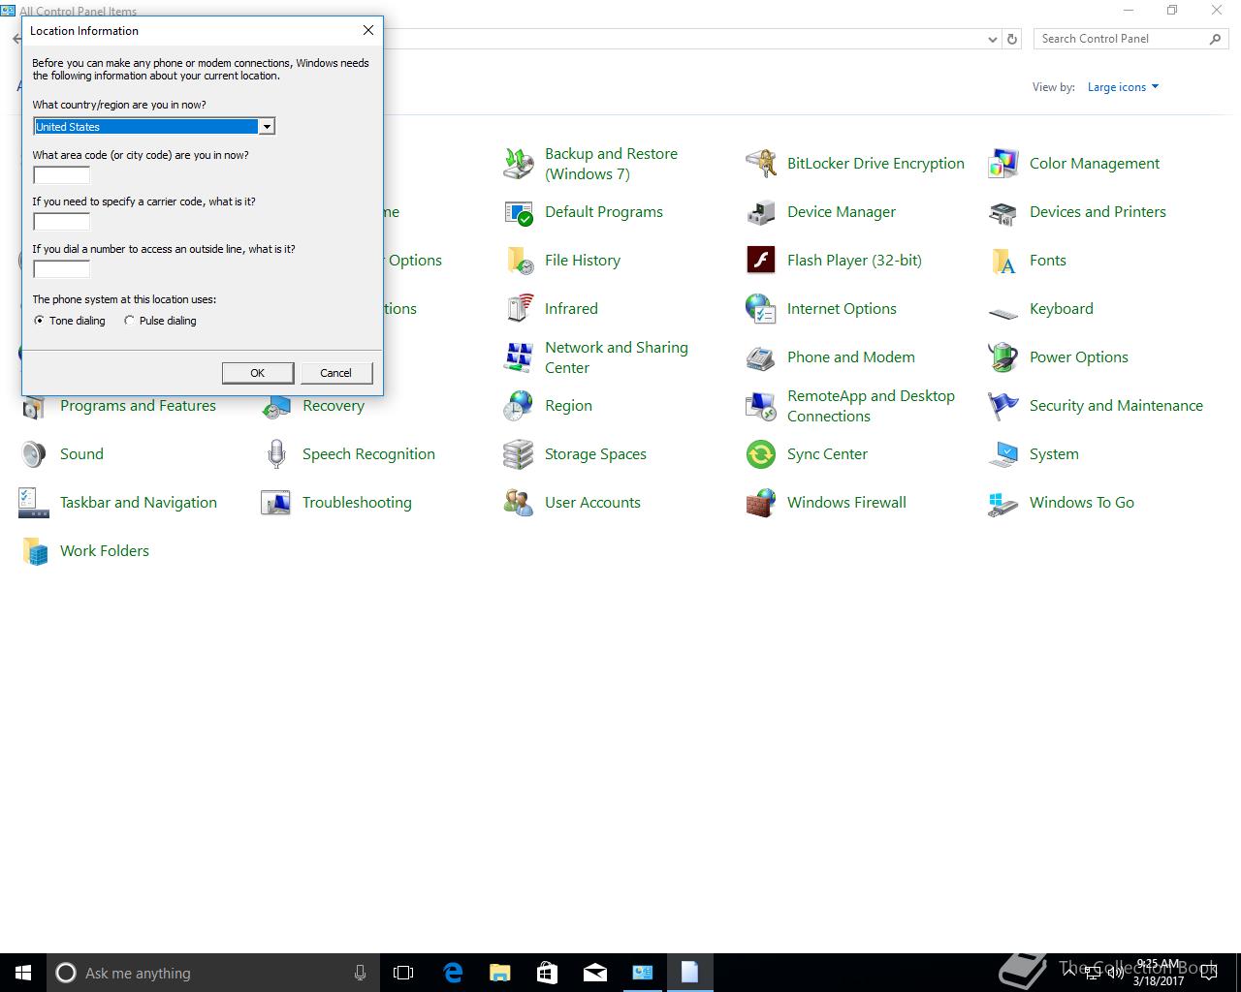Open Internet Options icon
This screenshot has height=992, width=1241.
click(761, 309)
